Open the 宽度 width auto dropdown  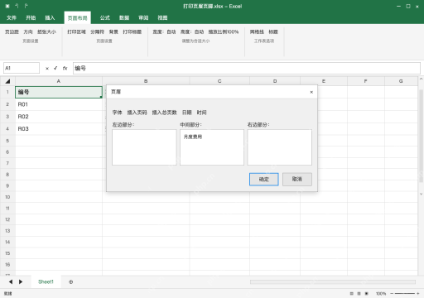(x=164, y=31)
